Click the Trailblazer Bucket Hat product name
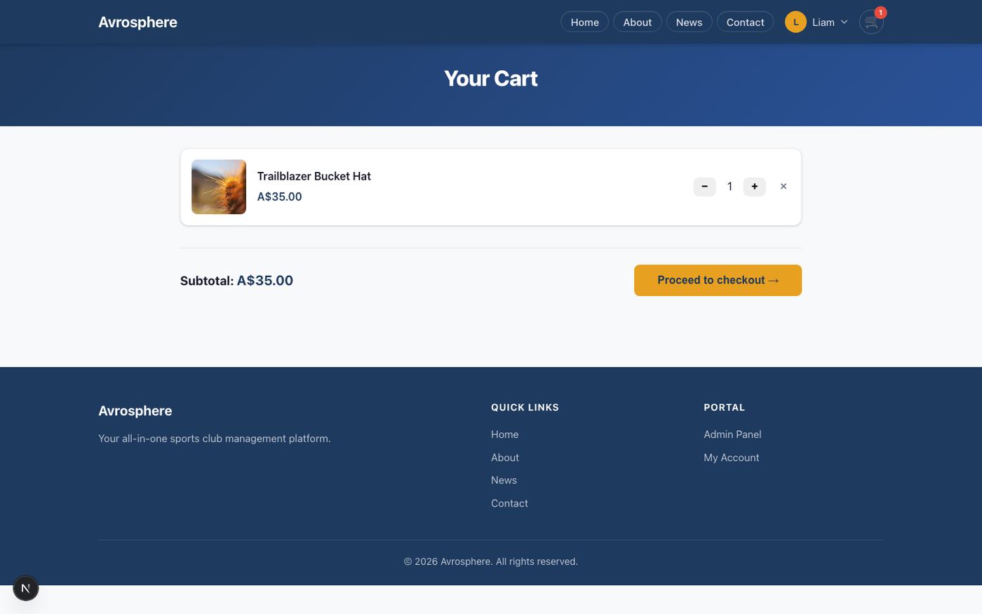This screenshot has width=982, height=614. click(314, 176)
